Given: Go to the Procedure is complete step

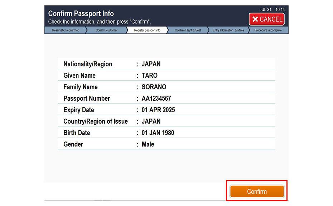Looking at the screenshot, I should (x=268, y=30).
